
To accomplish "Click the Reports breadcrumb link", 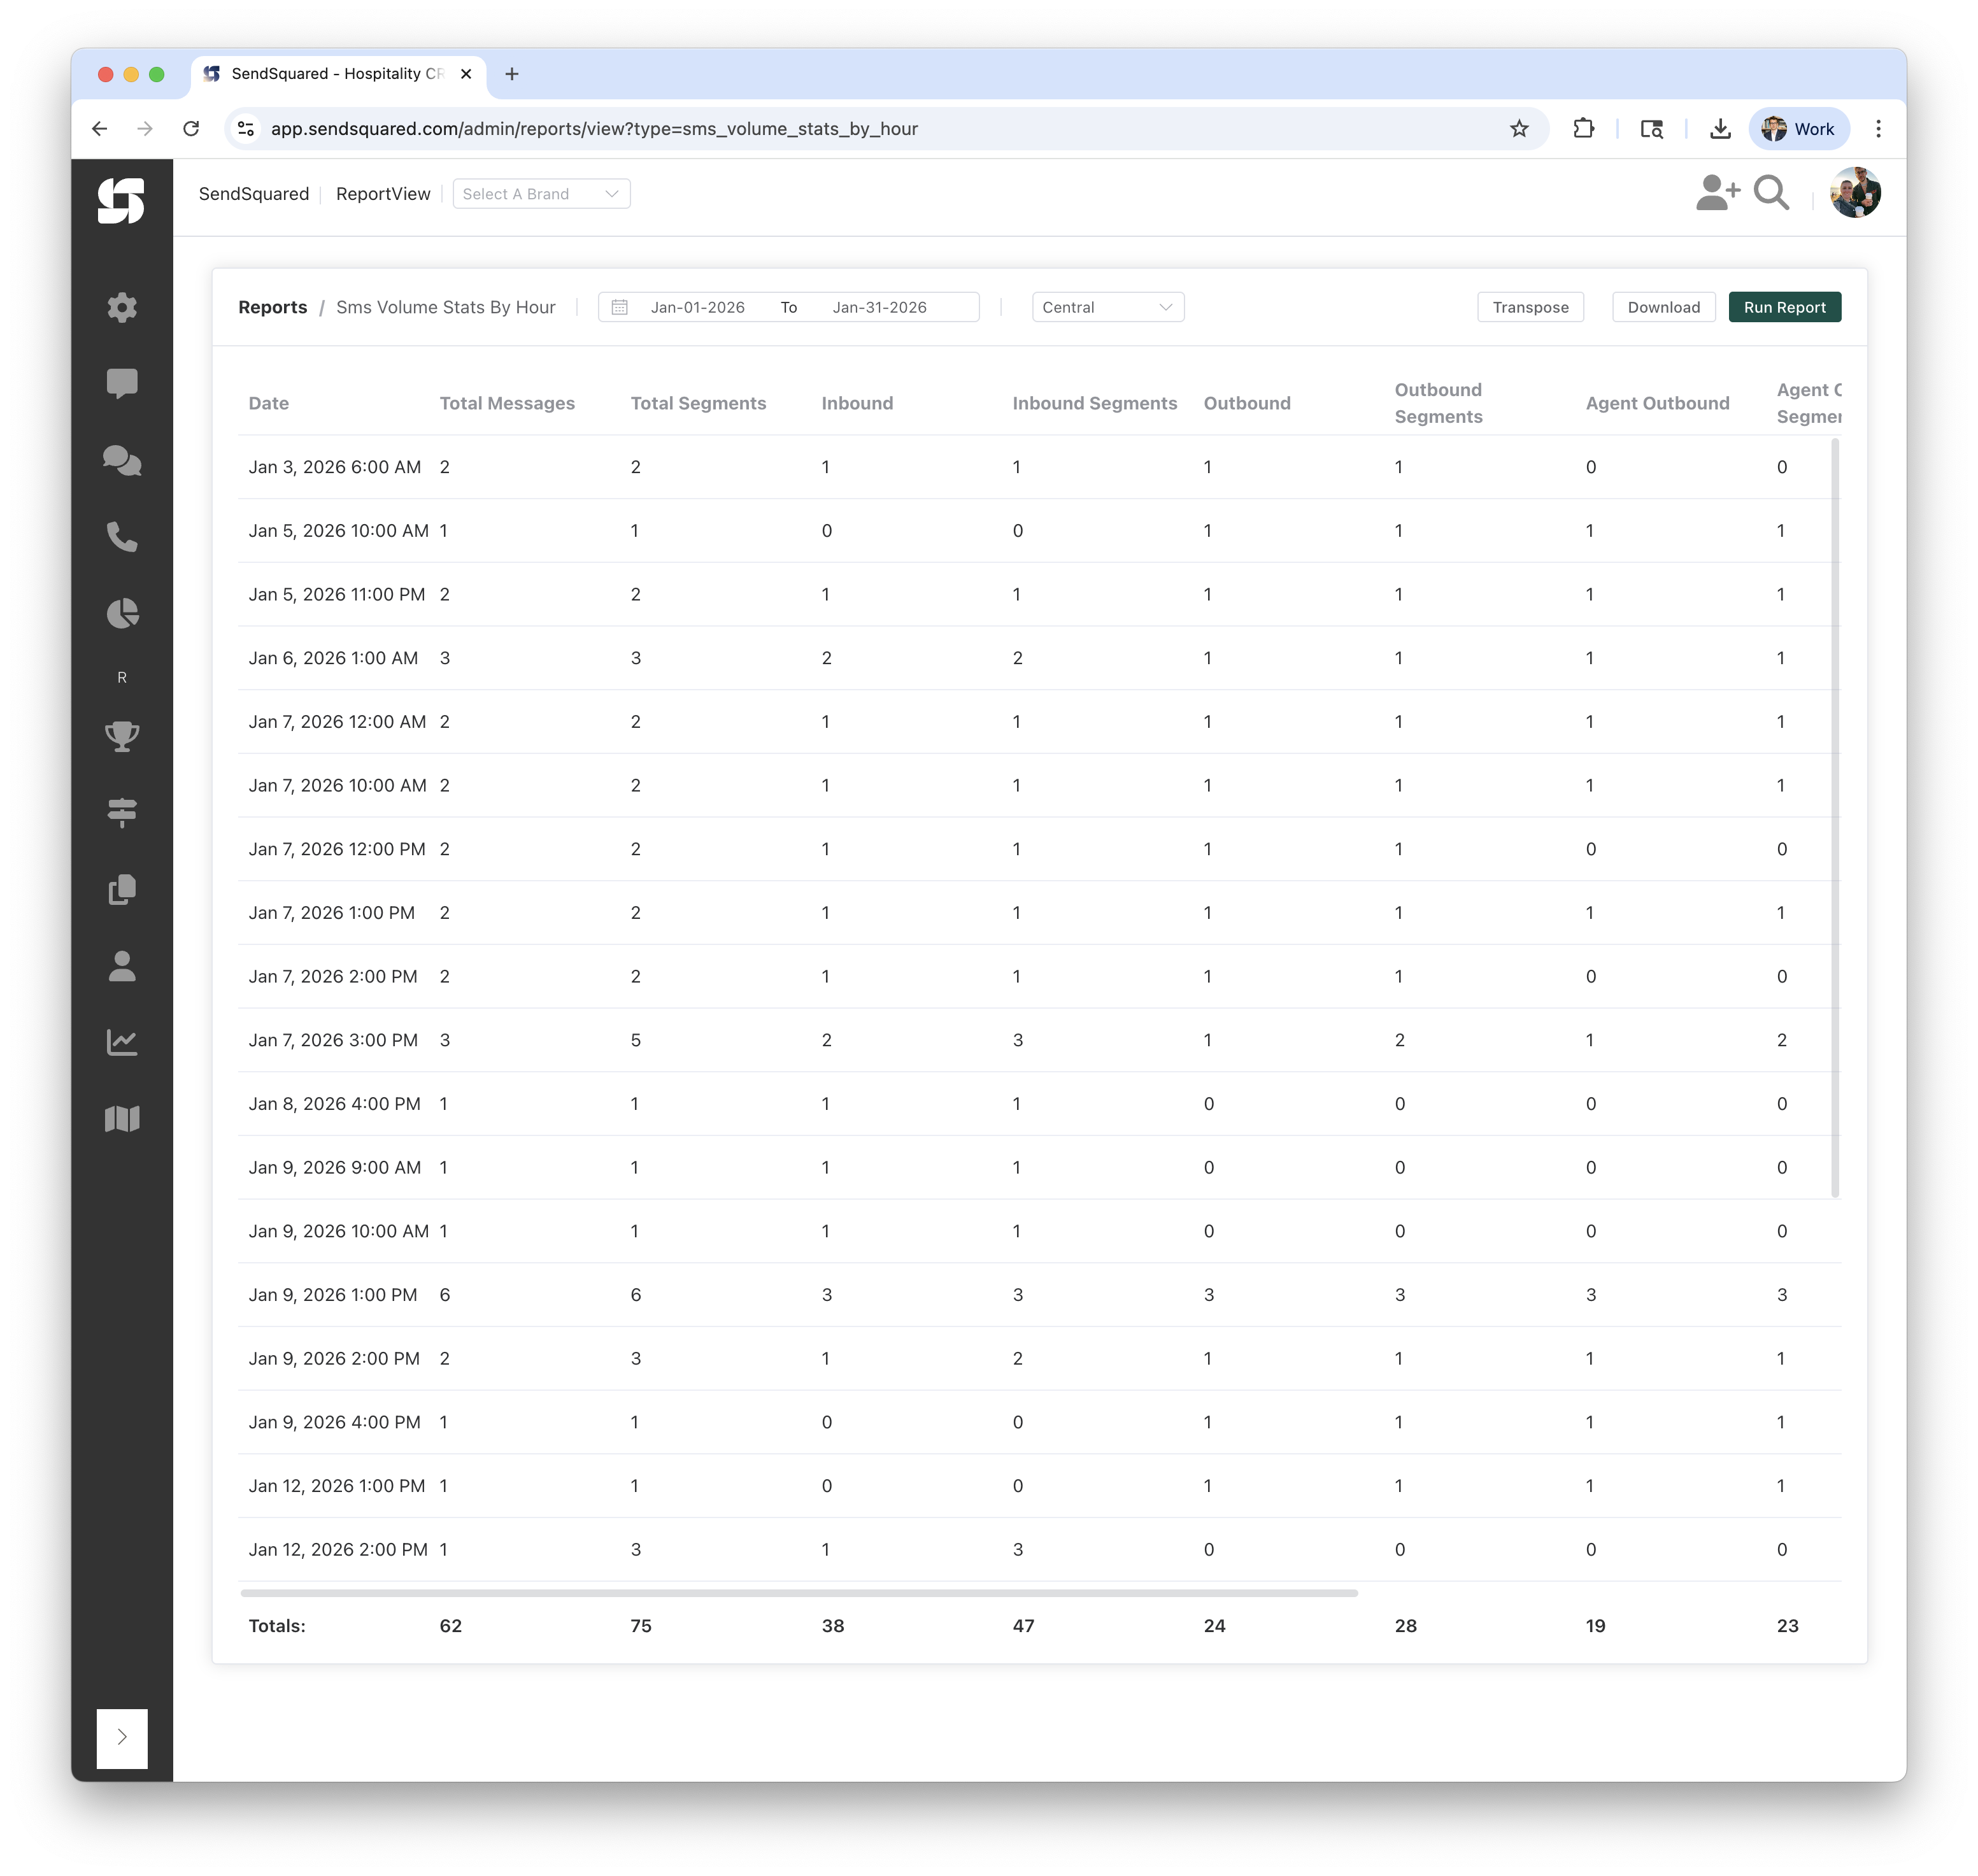I will point(272,307).
